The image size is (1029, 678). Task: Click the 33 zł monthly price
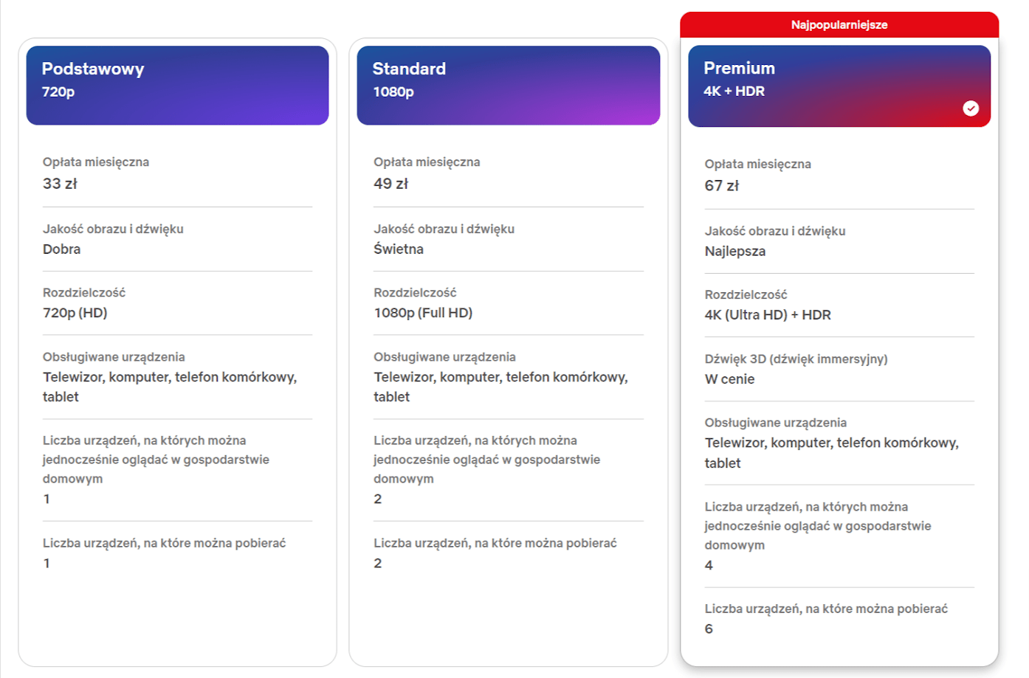tap(60, 184)
